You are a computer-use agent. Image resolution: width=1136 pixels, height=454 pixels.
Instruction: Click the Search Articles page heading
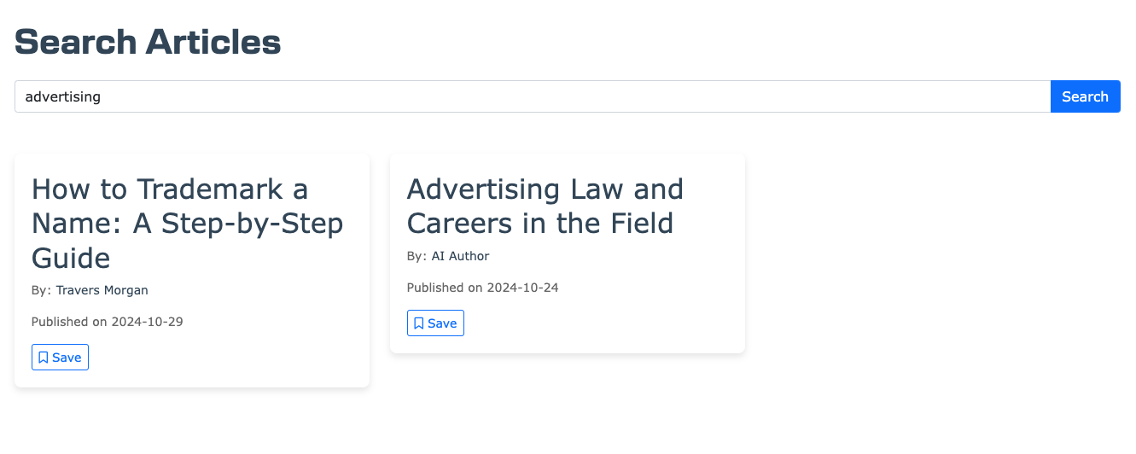[x=148, y=42]
